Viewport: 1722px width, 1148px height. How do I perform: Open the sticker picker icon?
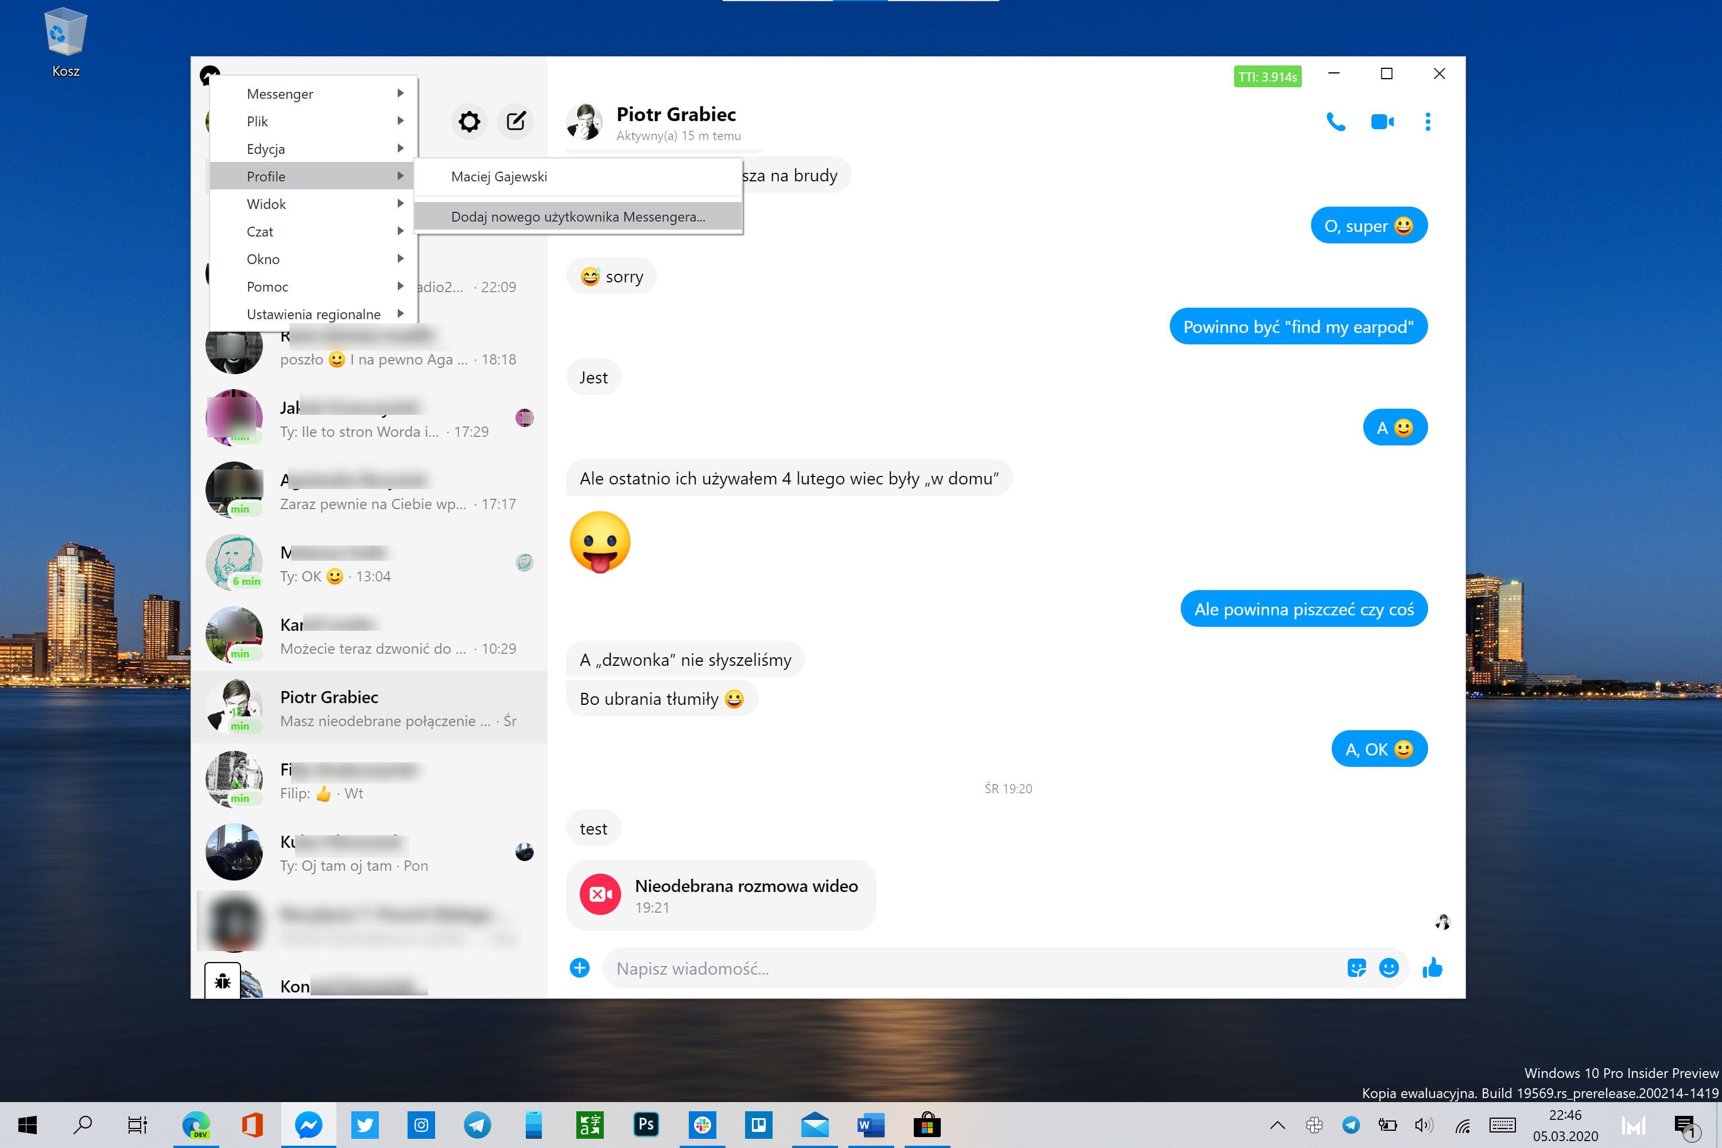click(1357, 968)
